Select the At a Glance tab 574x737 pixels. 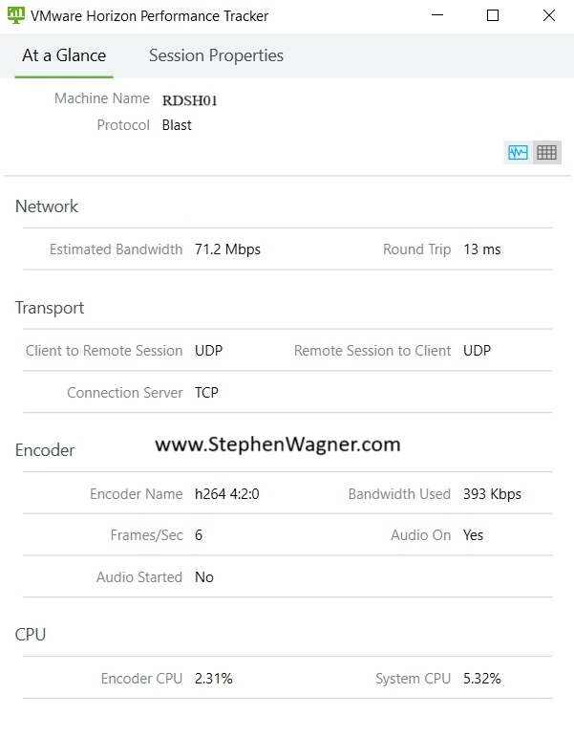click(64, 55)
